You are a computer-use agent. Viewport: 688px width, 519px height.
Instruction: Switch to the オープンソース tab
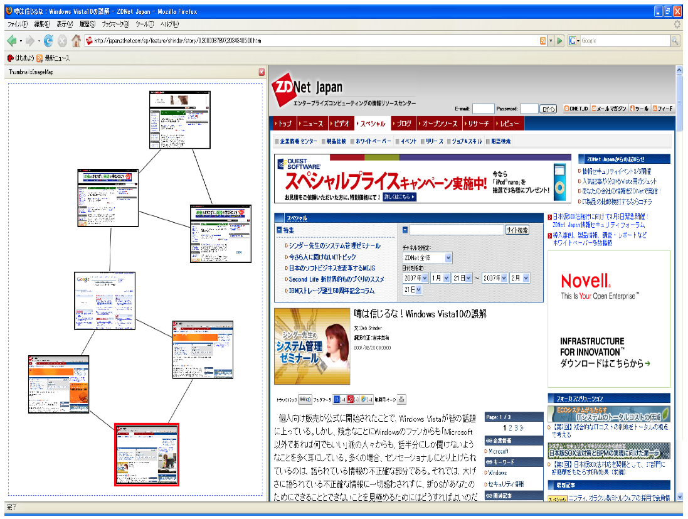[439, 124]
